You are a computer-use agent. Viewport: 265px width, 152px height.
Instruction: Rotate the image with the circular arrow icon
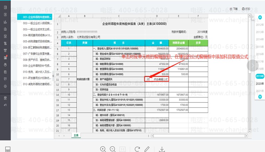(137, 149)
